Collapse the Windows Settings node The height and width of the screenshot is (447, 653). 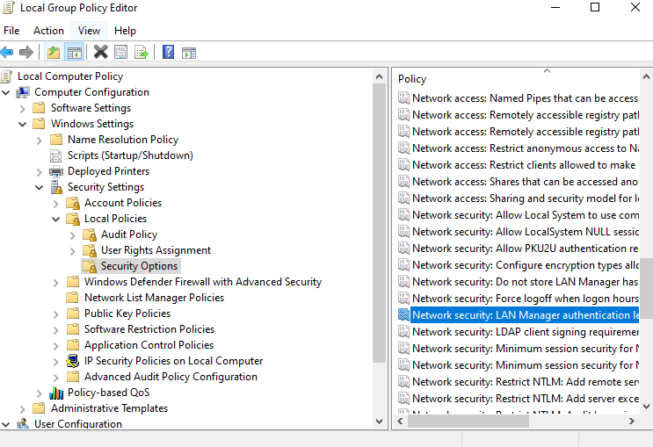coord(23,124)
